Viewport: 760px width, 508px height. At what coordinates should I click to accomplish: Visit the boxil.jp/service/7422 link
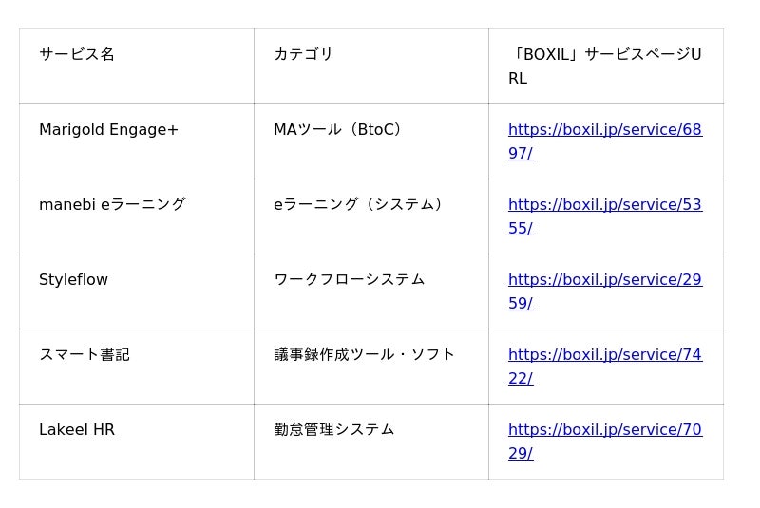(604, 355)
